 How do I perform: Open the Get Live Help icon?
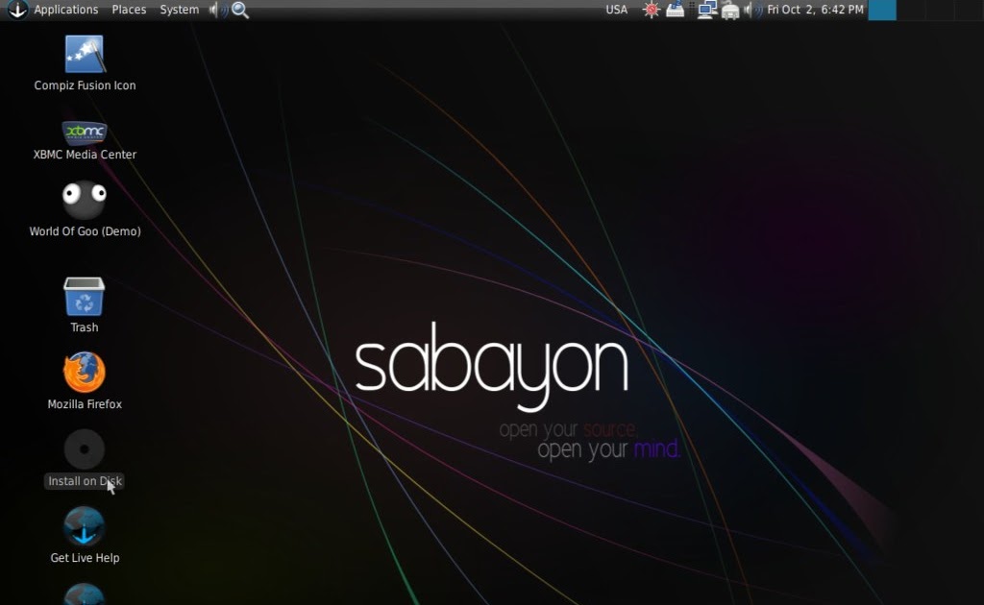(x=85, y=526)
